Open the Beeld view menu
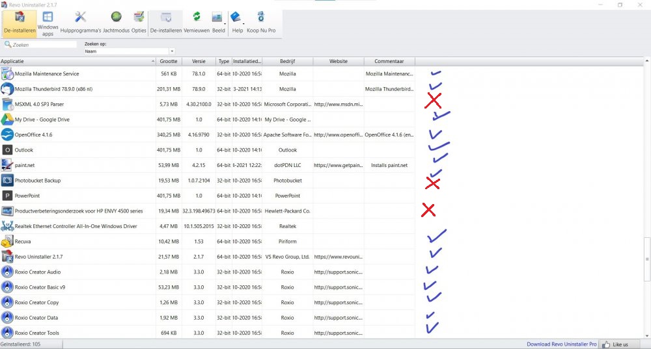Image resolution: width=651 pixels, height=349 pixels. click(x=218, y=23)
